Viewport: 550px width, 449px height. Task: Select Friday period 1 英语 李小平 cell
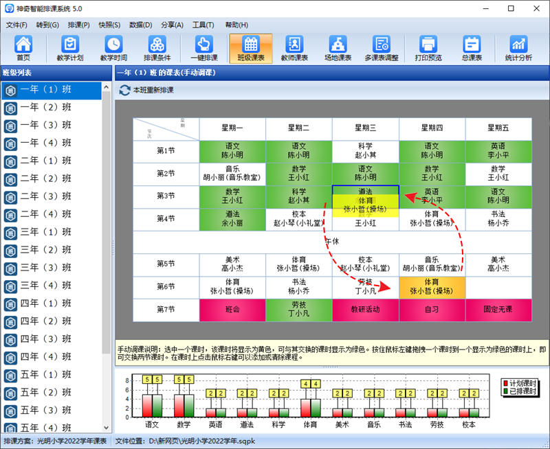coord(498,151)
